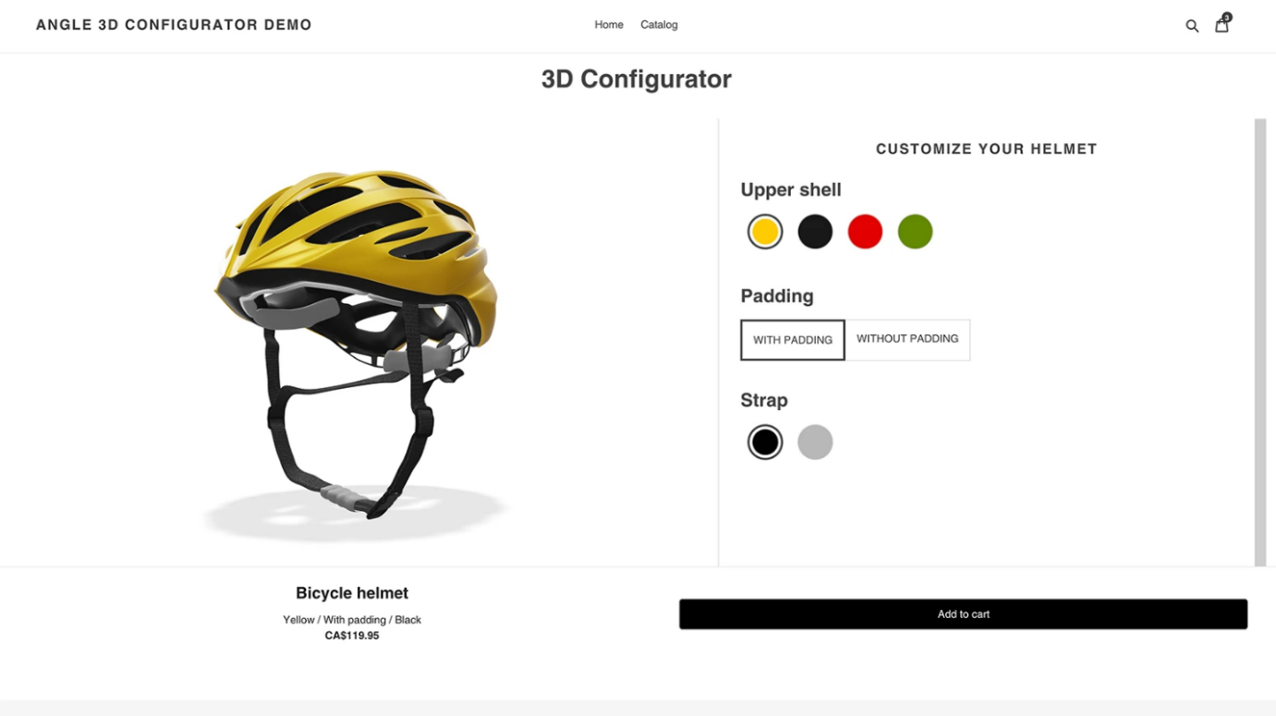The width and height of the screenshot is (1276, 716).
Task: Click the Angle 3D Configurator Demo logo
Action: [174, 25]
